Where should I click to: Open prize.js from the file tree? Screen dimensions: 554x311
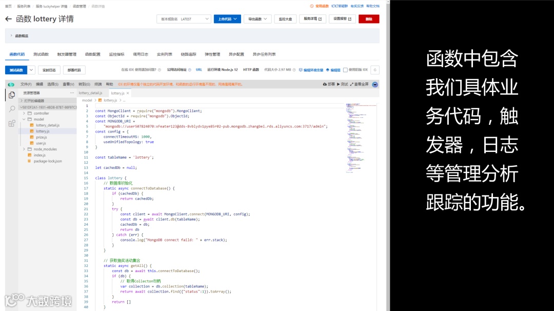point(42,137)
